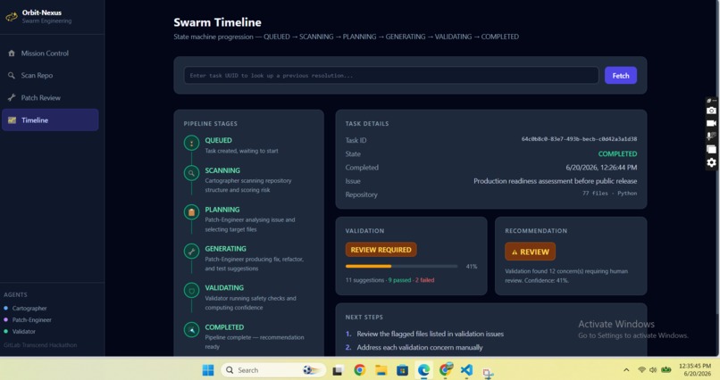
Task: Expand the hidden system tray icons chevron
Action: click(626, 370)
